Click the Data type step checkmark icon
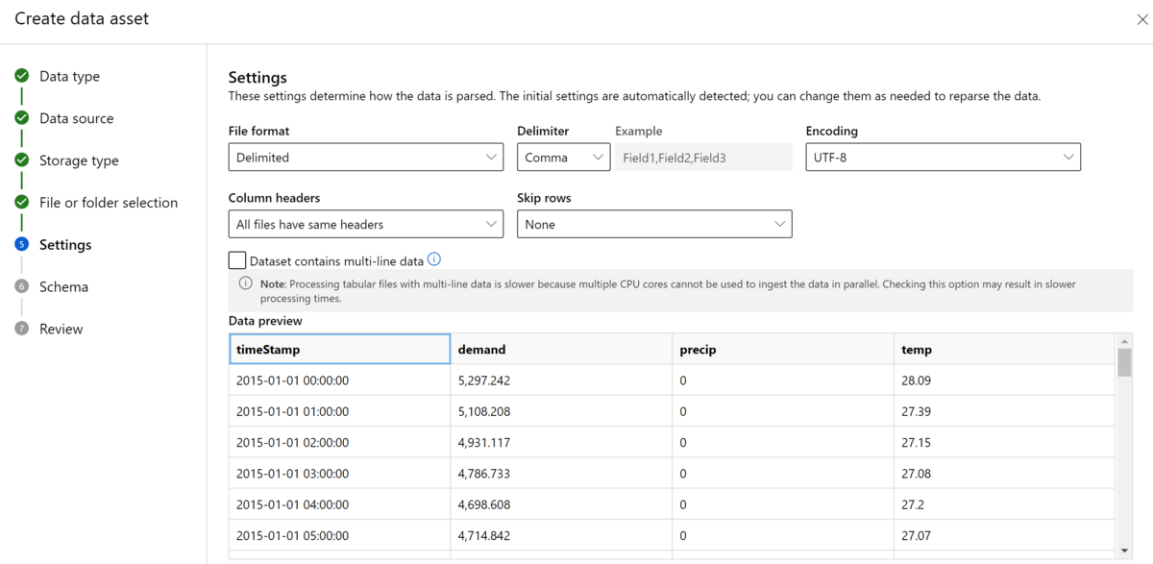 [x=21, y=76]
